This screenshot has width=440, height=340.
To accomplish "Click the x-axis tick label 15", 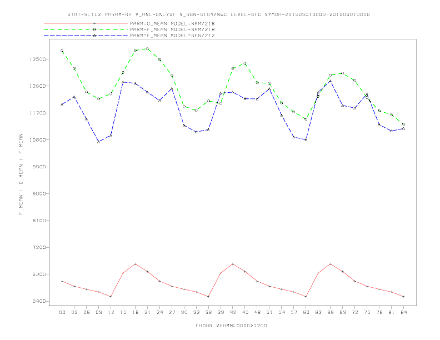I will [123, 312].
